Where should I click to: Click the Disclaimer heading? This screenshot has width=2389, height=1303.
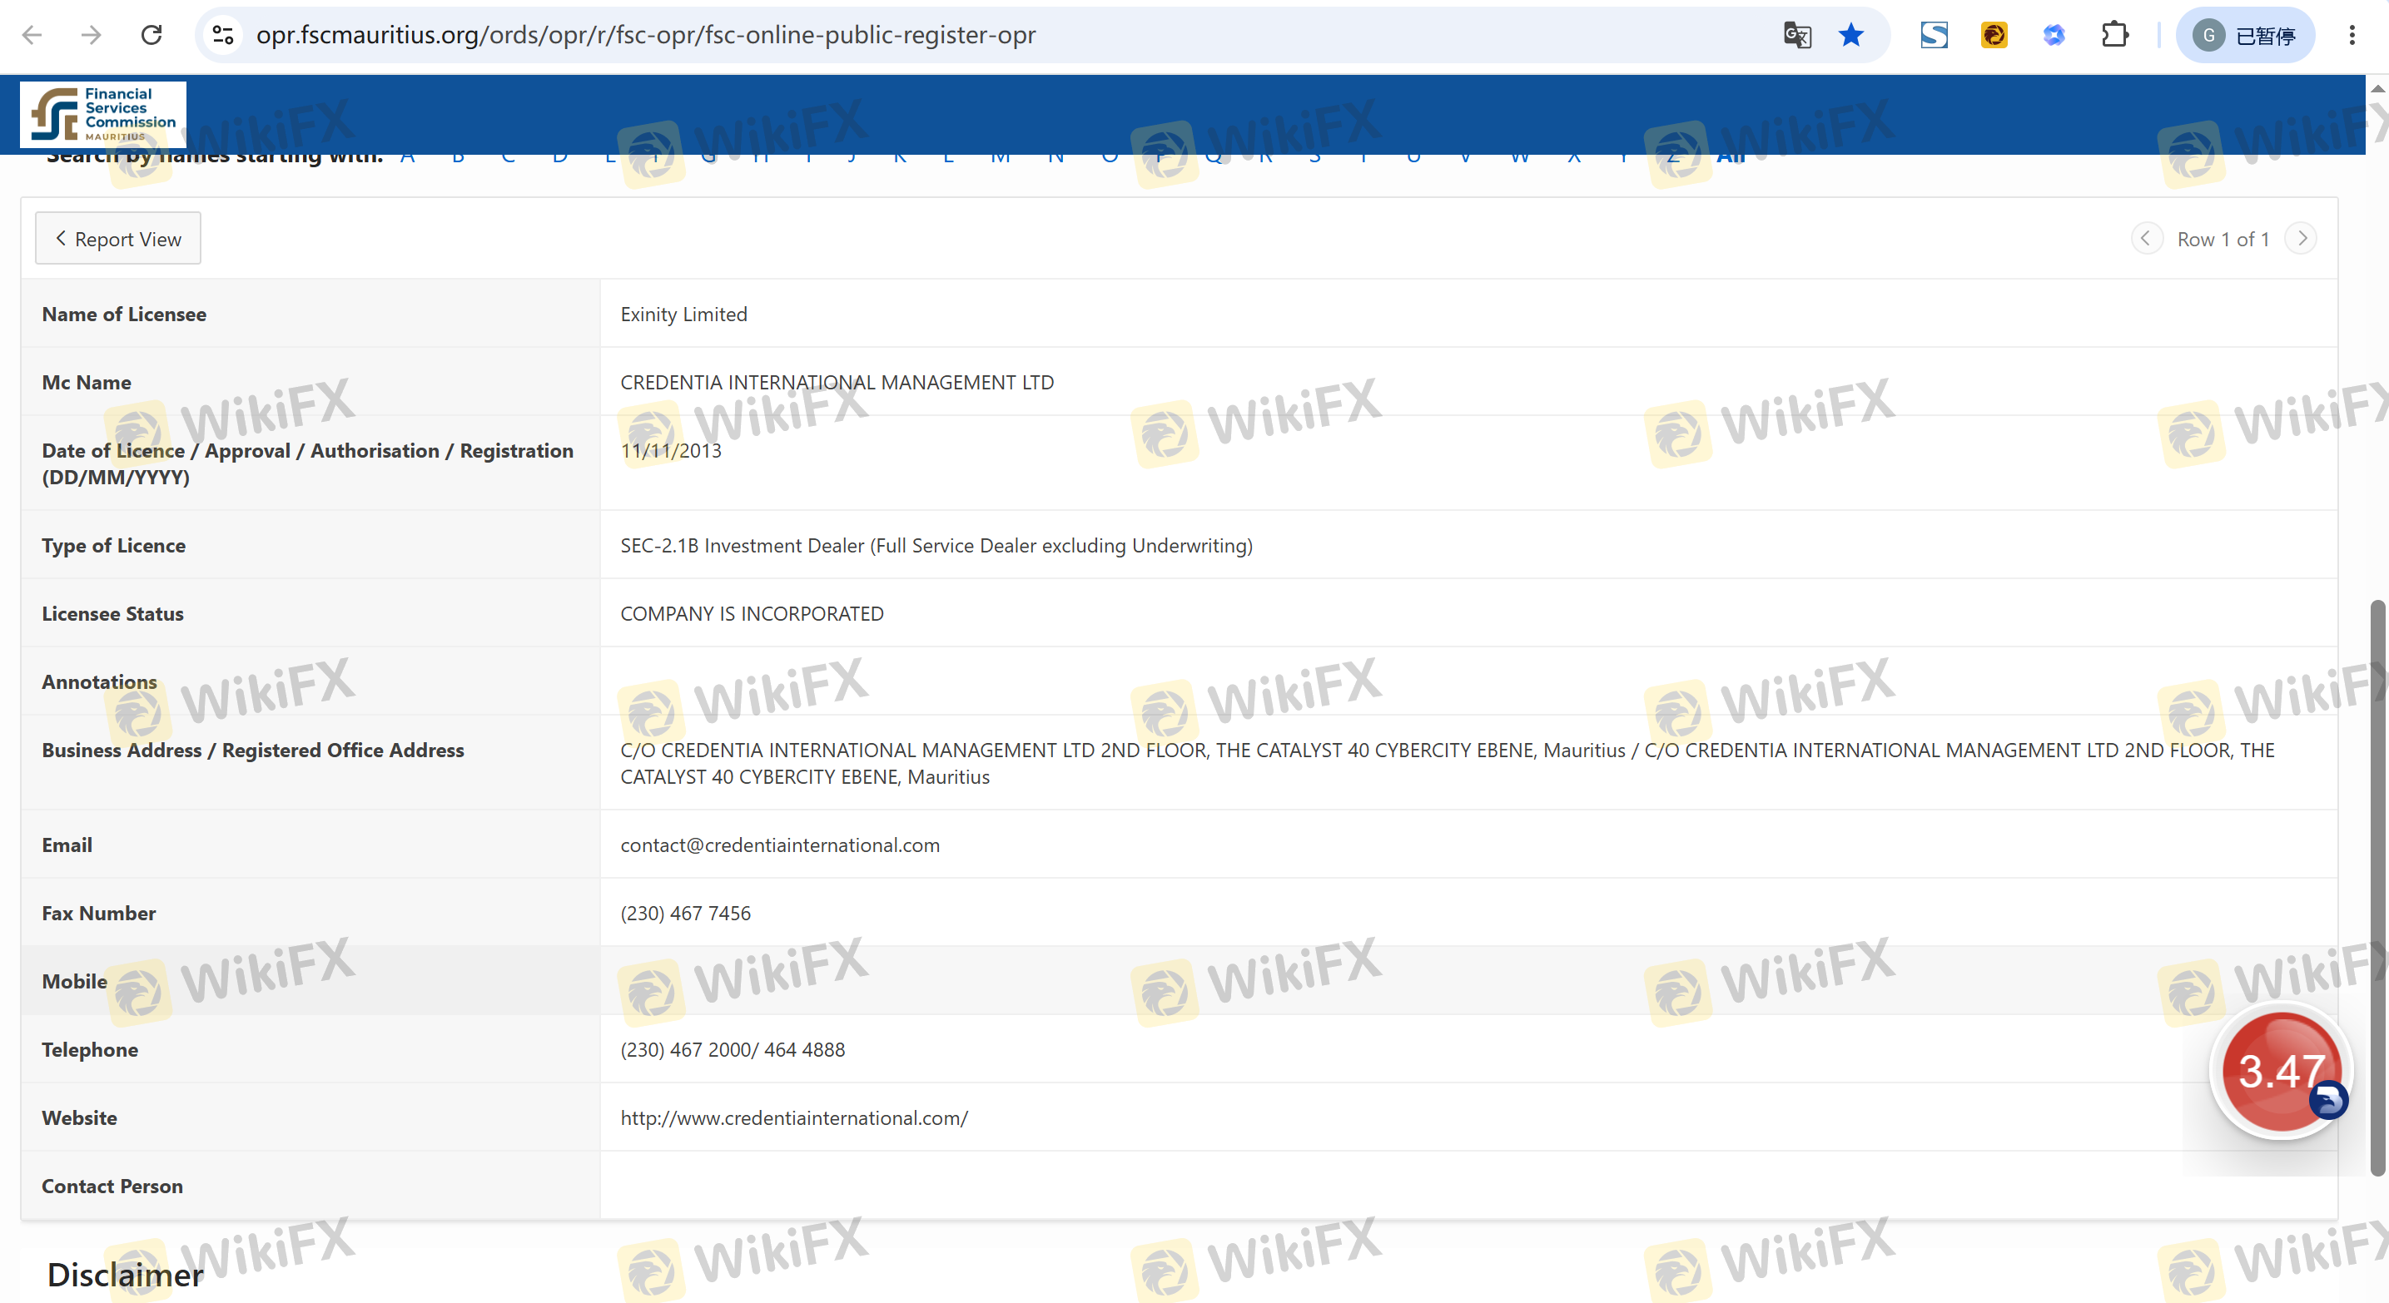[x=125, y=1276]
